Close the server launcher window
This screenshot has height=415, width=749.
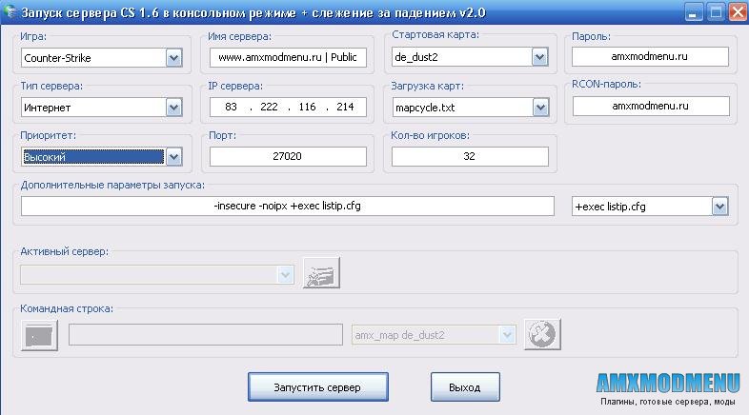click(x=737, y=11)
